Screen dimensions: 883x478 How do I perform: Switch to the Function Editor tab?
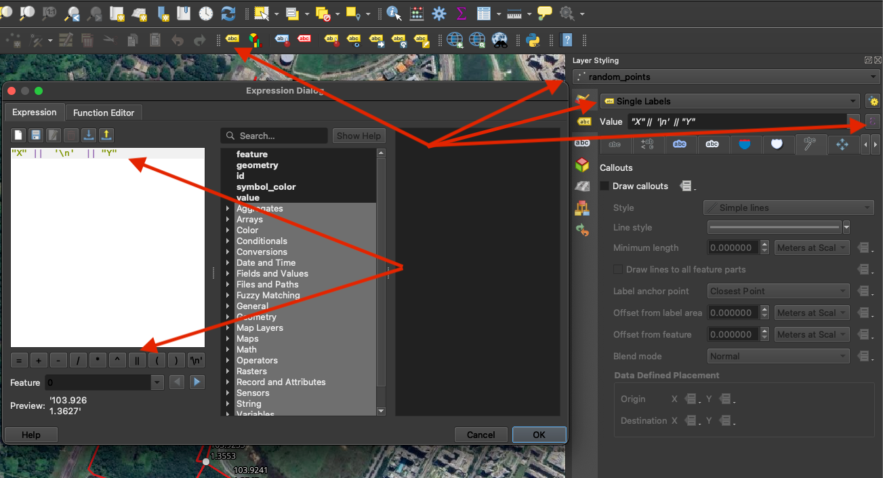click(104, 113)
